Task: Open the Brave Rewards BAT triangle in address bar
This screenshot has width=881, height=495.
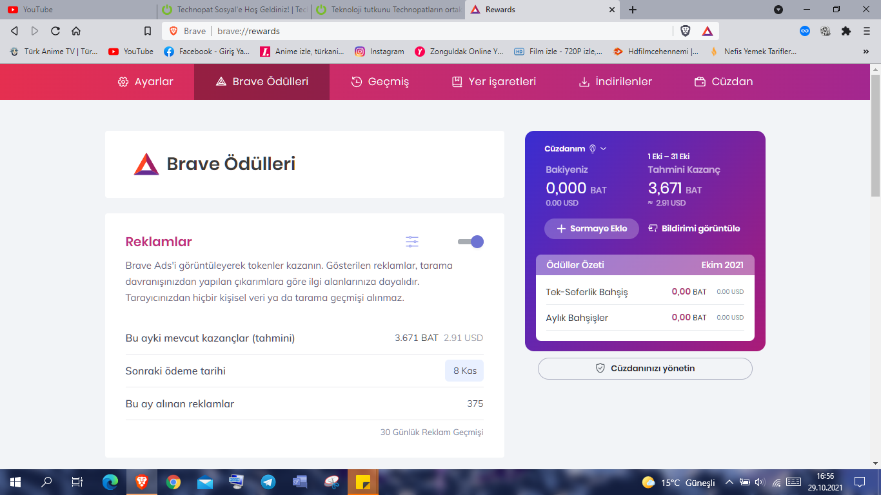Action: 708,31
